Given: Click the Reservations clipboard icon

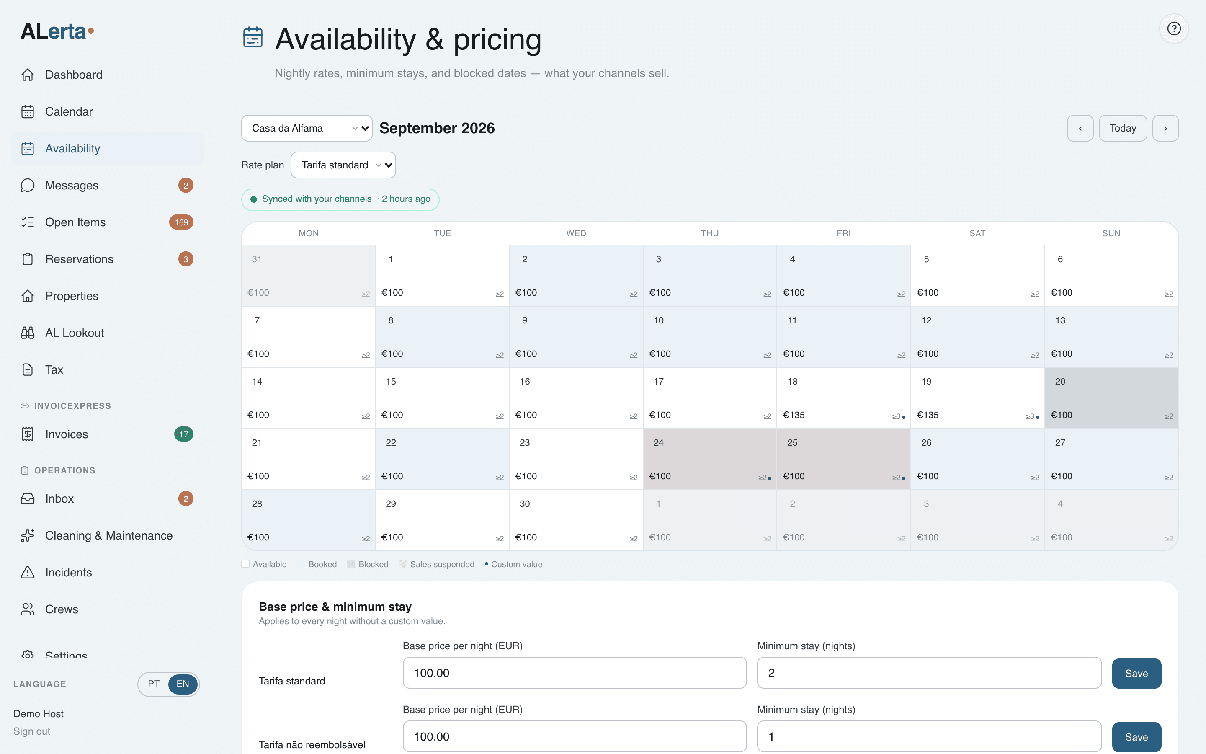Looking at the screenshot, I should click(x=27, y=259).
